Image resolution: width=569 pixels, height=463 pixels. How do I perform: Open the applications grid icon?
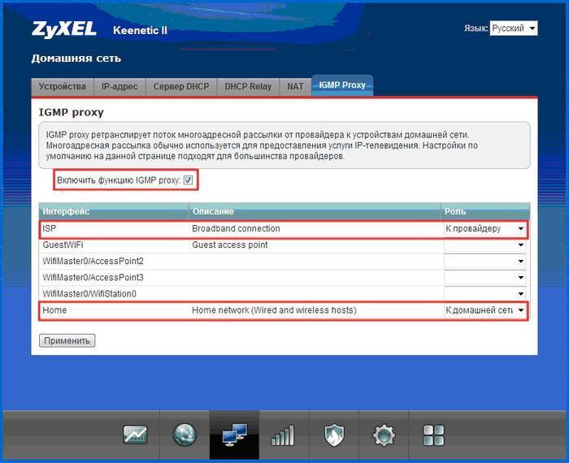click(433, 435)
